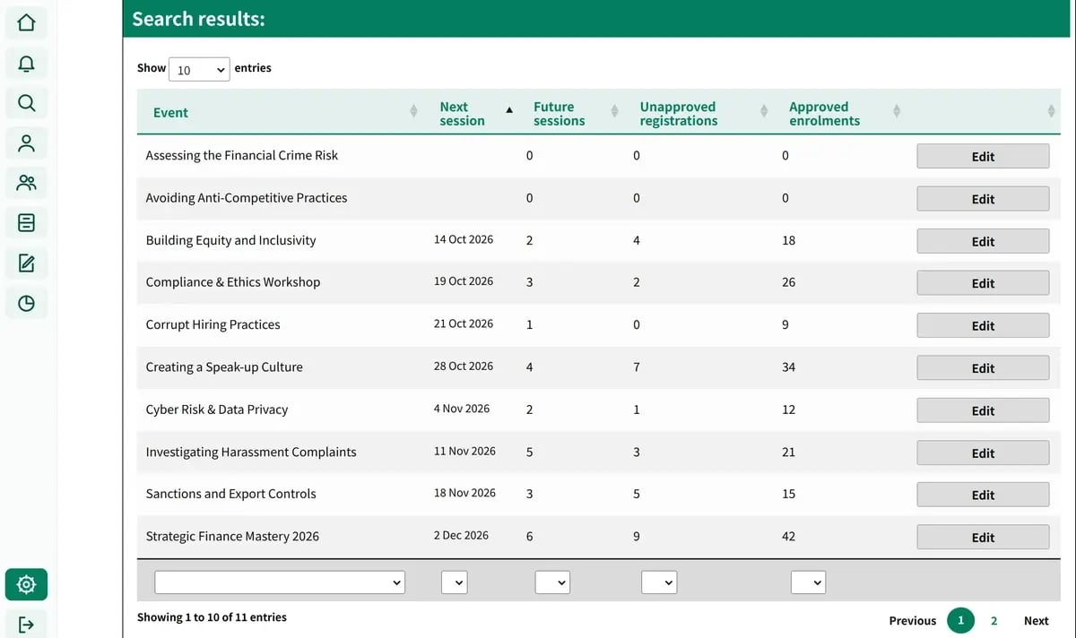Open the catalogue list icon in sidebar
Viewport: 1076px width, 638px height.
click(26, 223)
